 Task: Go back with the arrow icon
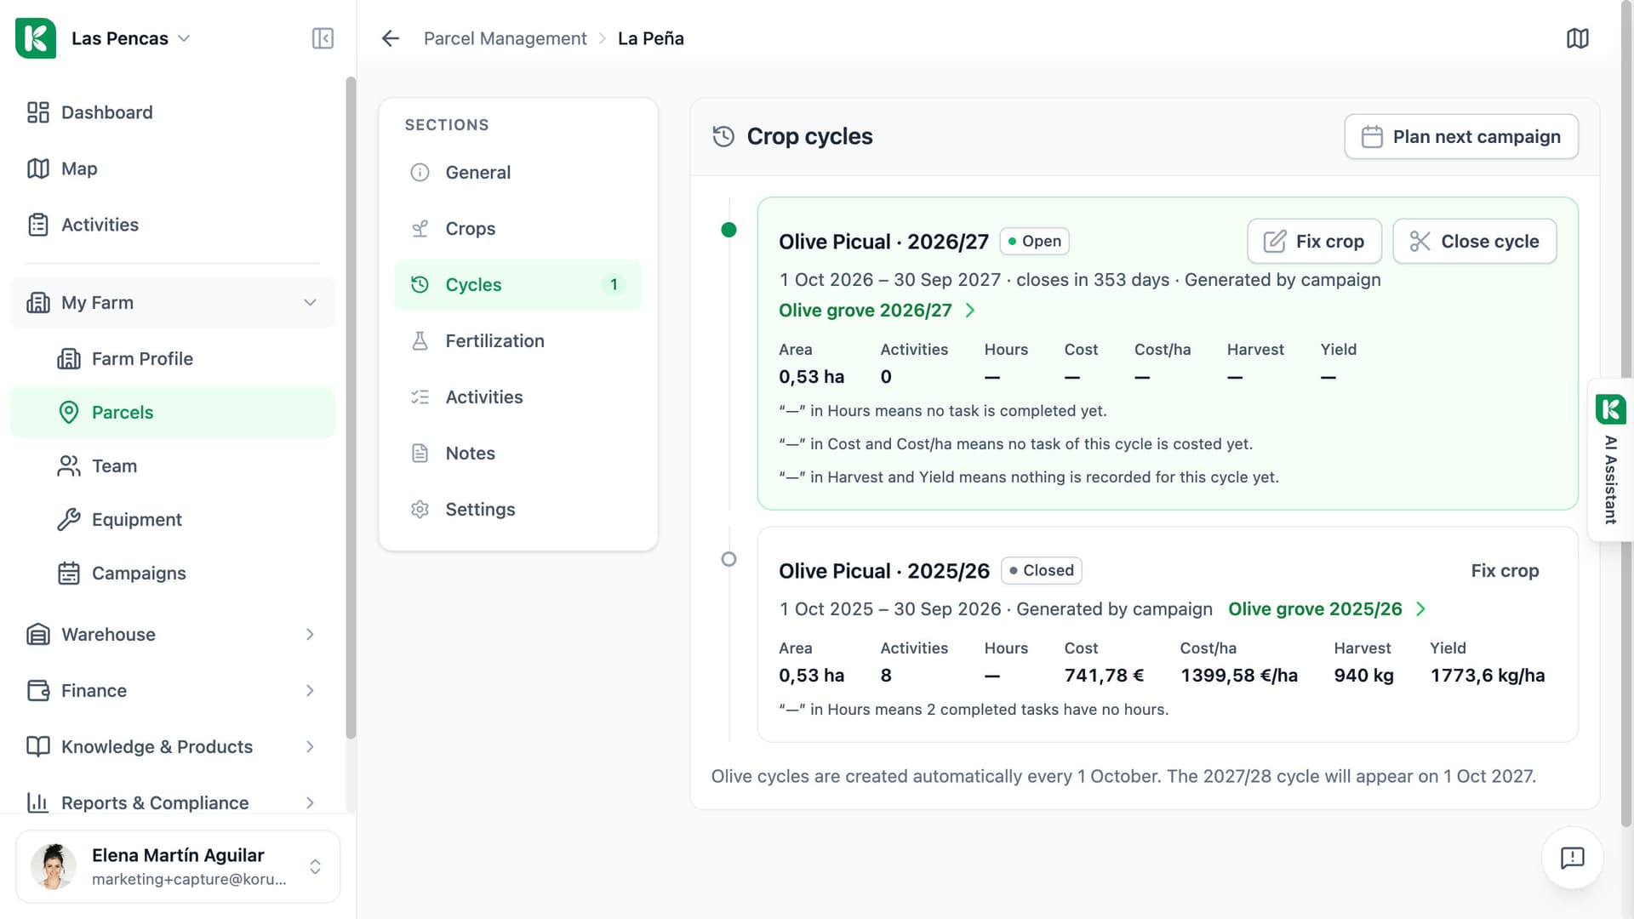pos(391,38)
